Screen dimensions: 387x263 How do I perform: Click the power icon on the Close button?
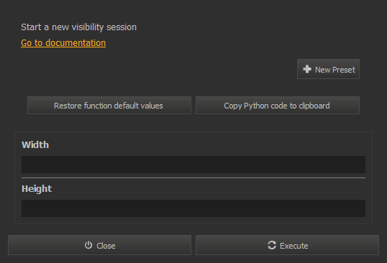[x=88, y=245]
